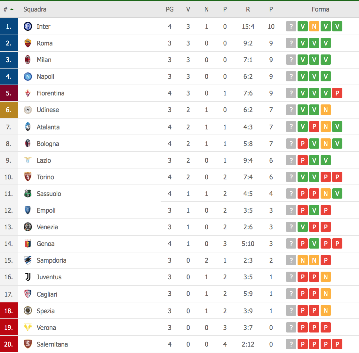
Task: Click Sassuolo's green V win badge
Action: (x=337, y=194)
